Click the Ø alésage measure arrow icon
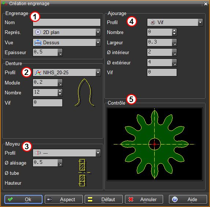The width and height of the screenshot is (210, 207). pos(60,163)
